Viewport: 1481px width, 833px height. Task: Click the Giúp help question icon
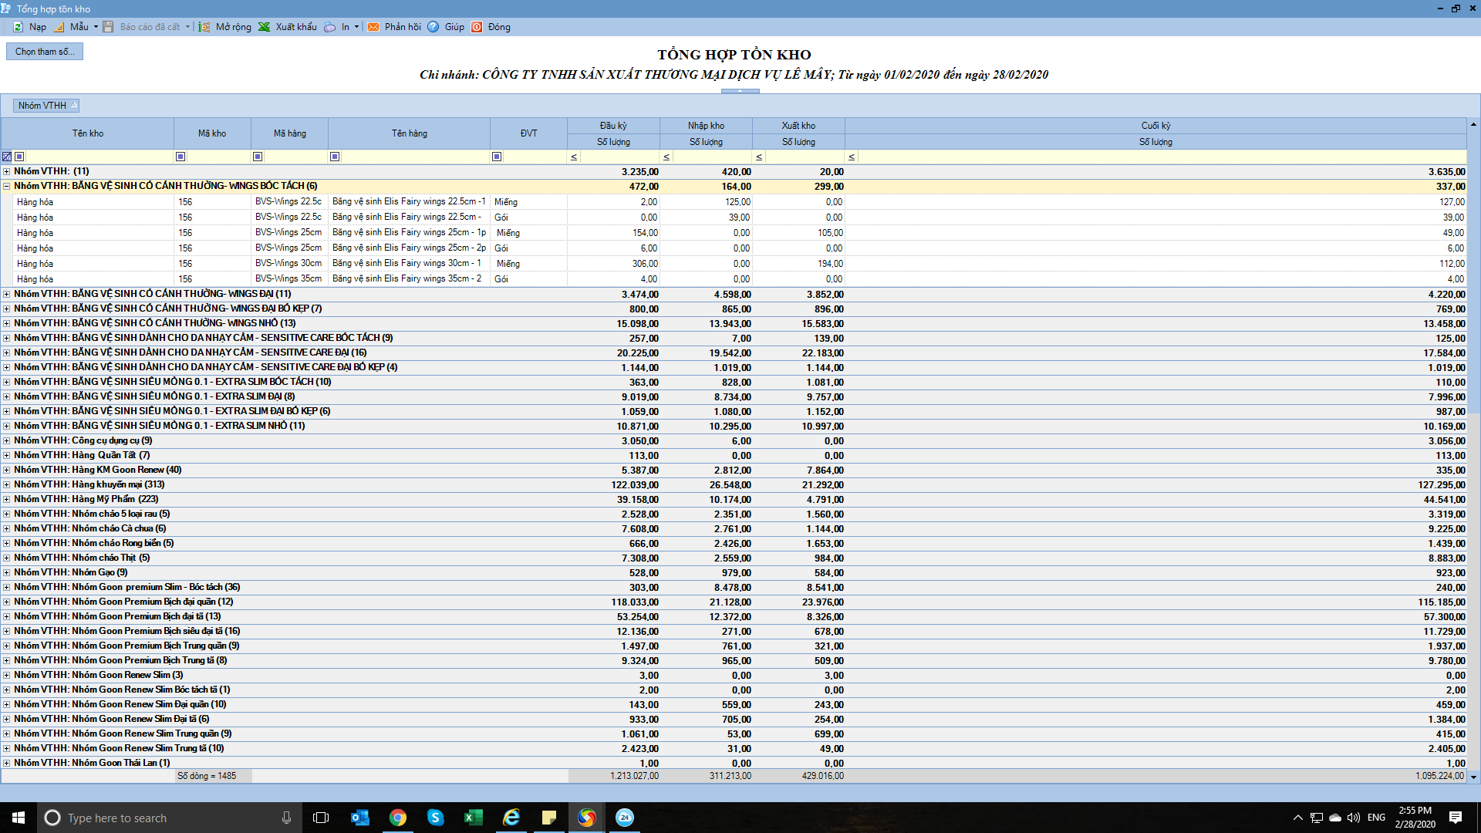click(434, 27)
